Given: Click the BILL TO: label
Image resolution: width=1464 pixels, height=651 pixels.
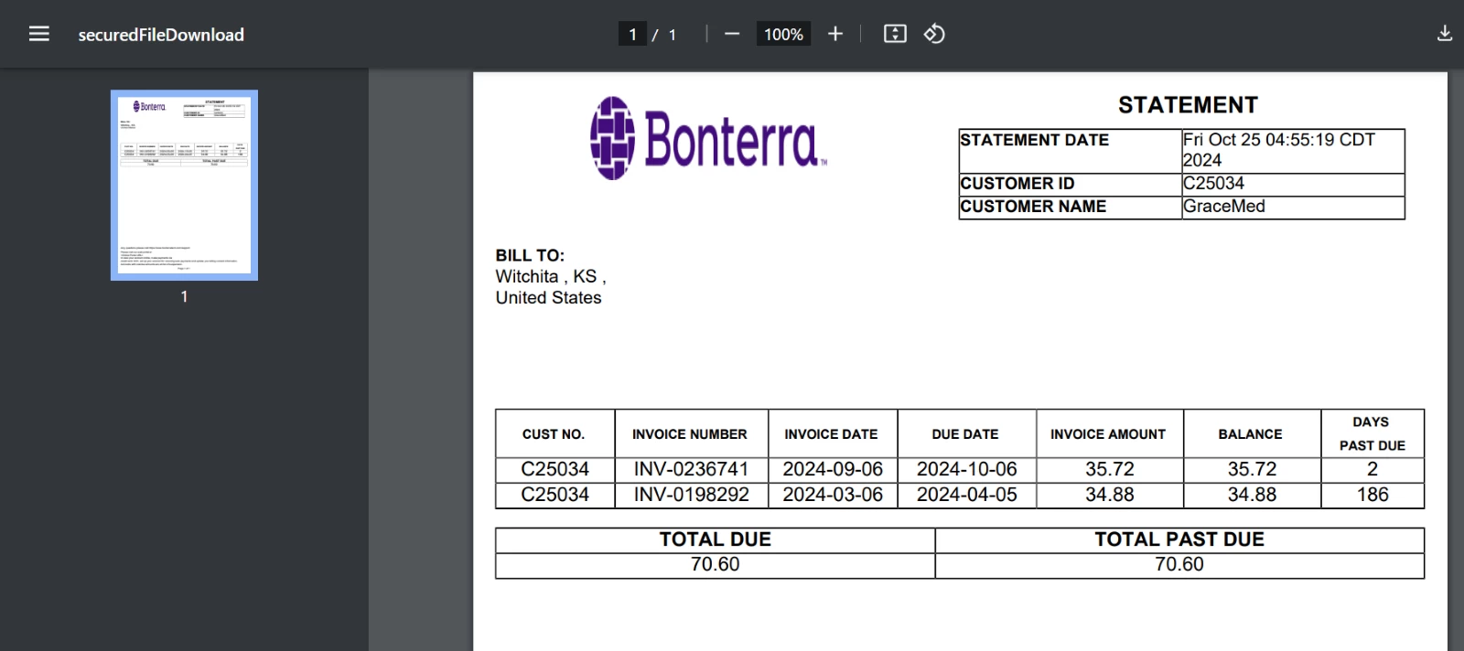Looking at the screenshot, I should pos(530,256).
